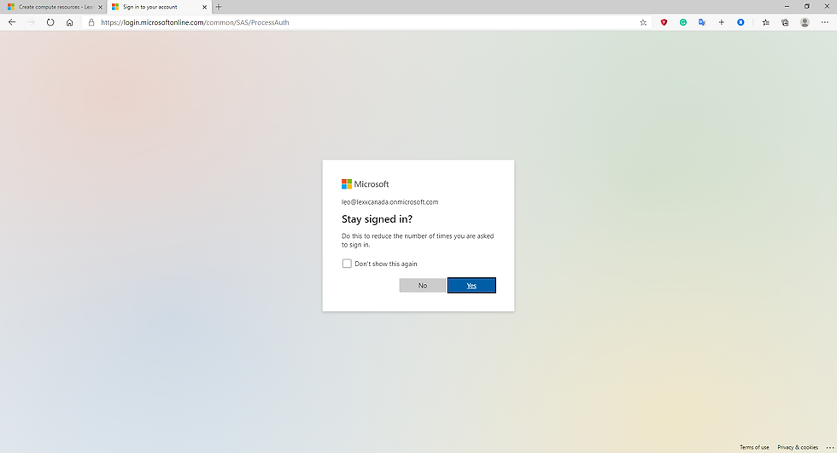Open the Collections panel
Viewport: 837px width, 453px height.
pos(785,22)
